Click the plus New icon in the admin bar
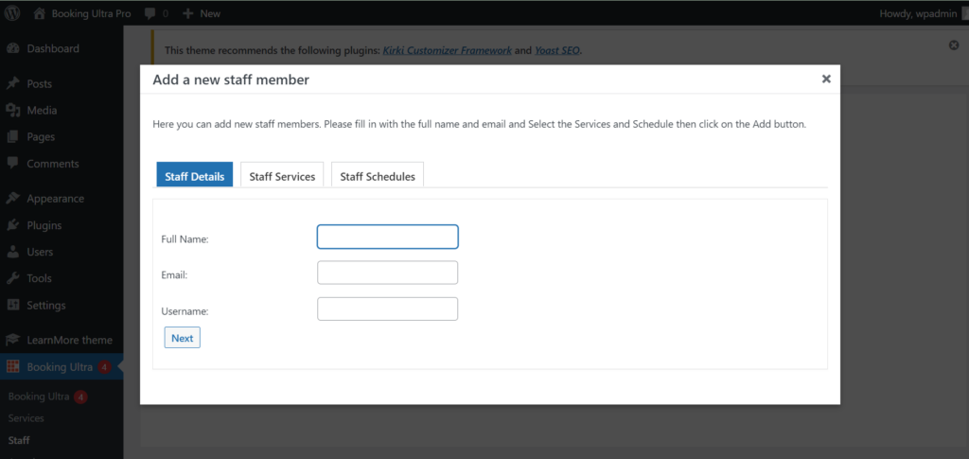The height and width of the screenshot is (459, 969). pos(188,13)
